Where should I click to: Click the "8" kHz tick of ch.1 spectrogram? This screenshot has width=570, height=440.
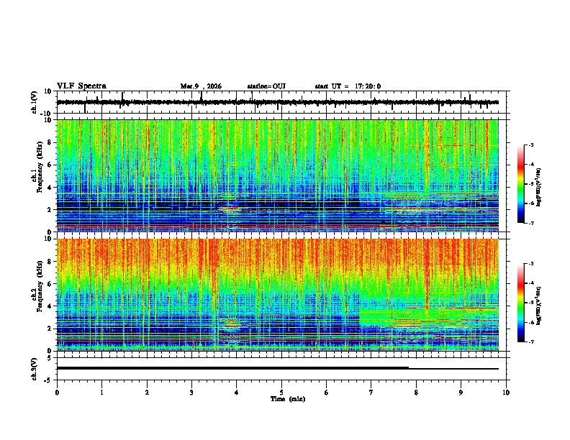[50, 142]
